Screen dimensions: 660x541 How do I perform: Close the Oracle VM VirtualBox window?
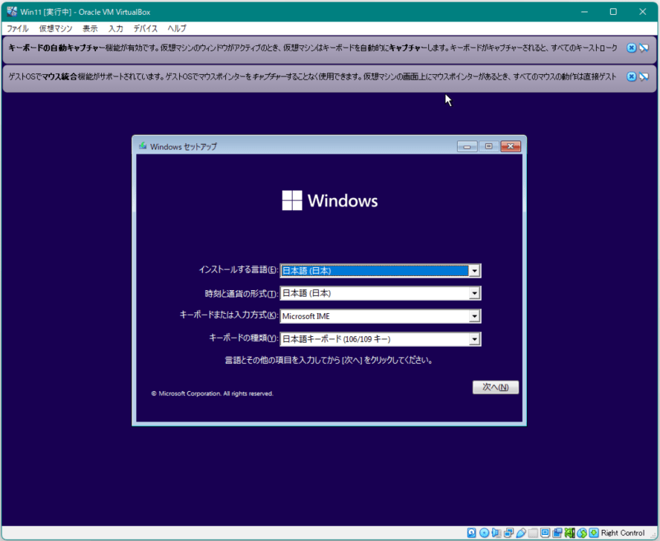[x=642, y=12]
